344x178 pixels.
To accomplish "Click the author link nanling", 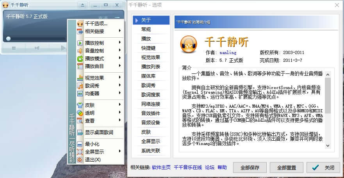I will (x=228, y=52).
